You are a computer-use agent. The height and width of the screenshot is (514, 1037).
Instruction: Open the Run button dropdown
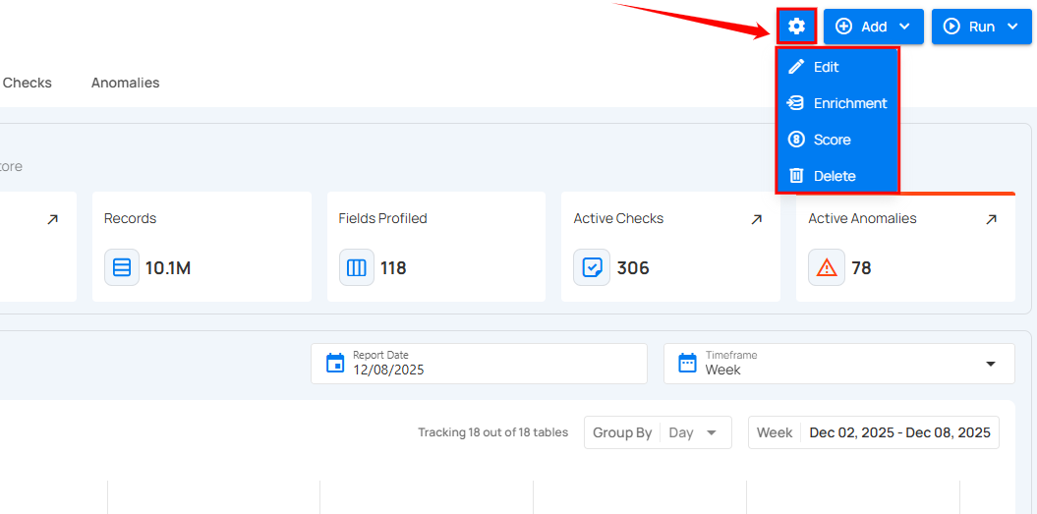pos(981,27)
